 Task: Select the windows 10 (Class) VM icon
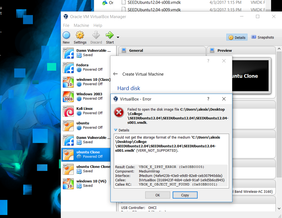[68, 82]
